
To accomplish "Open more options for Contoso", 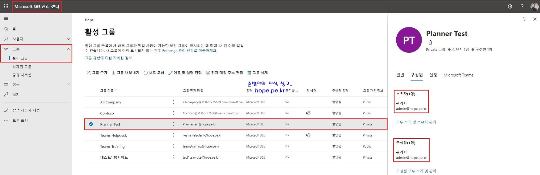I will 173,113.
